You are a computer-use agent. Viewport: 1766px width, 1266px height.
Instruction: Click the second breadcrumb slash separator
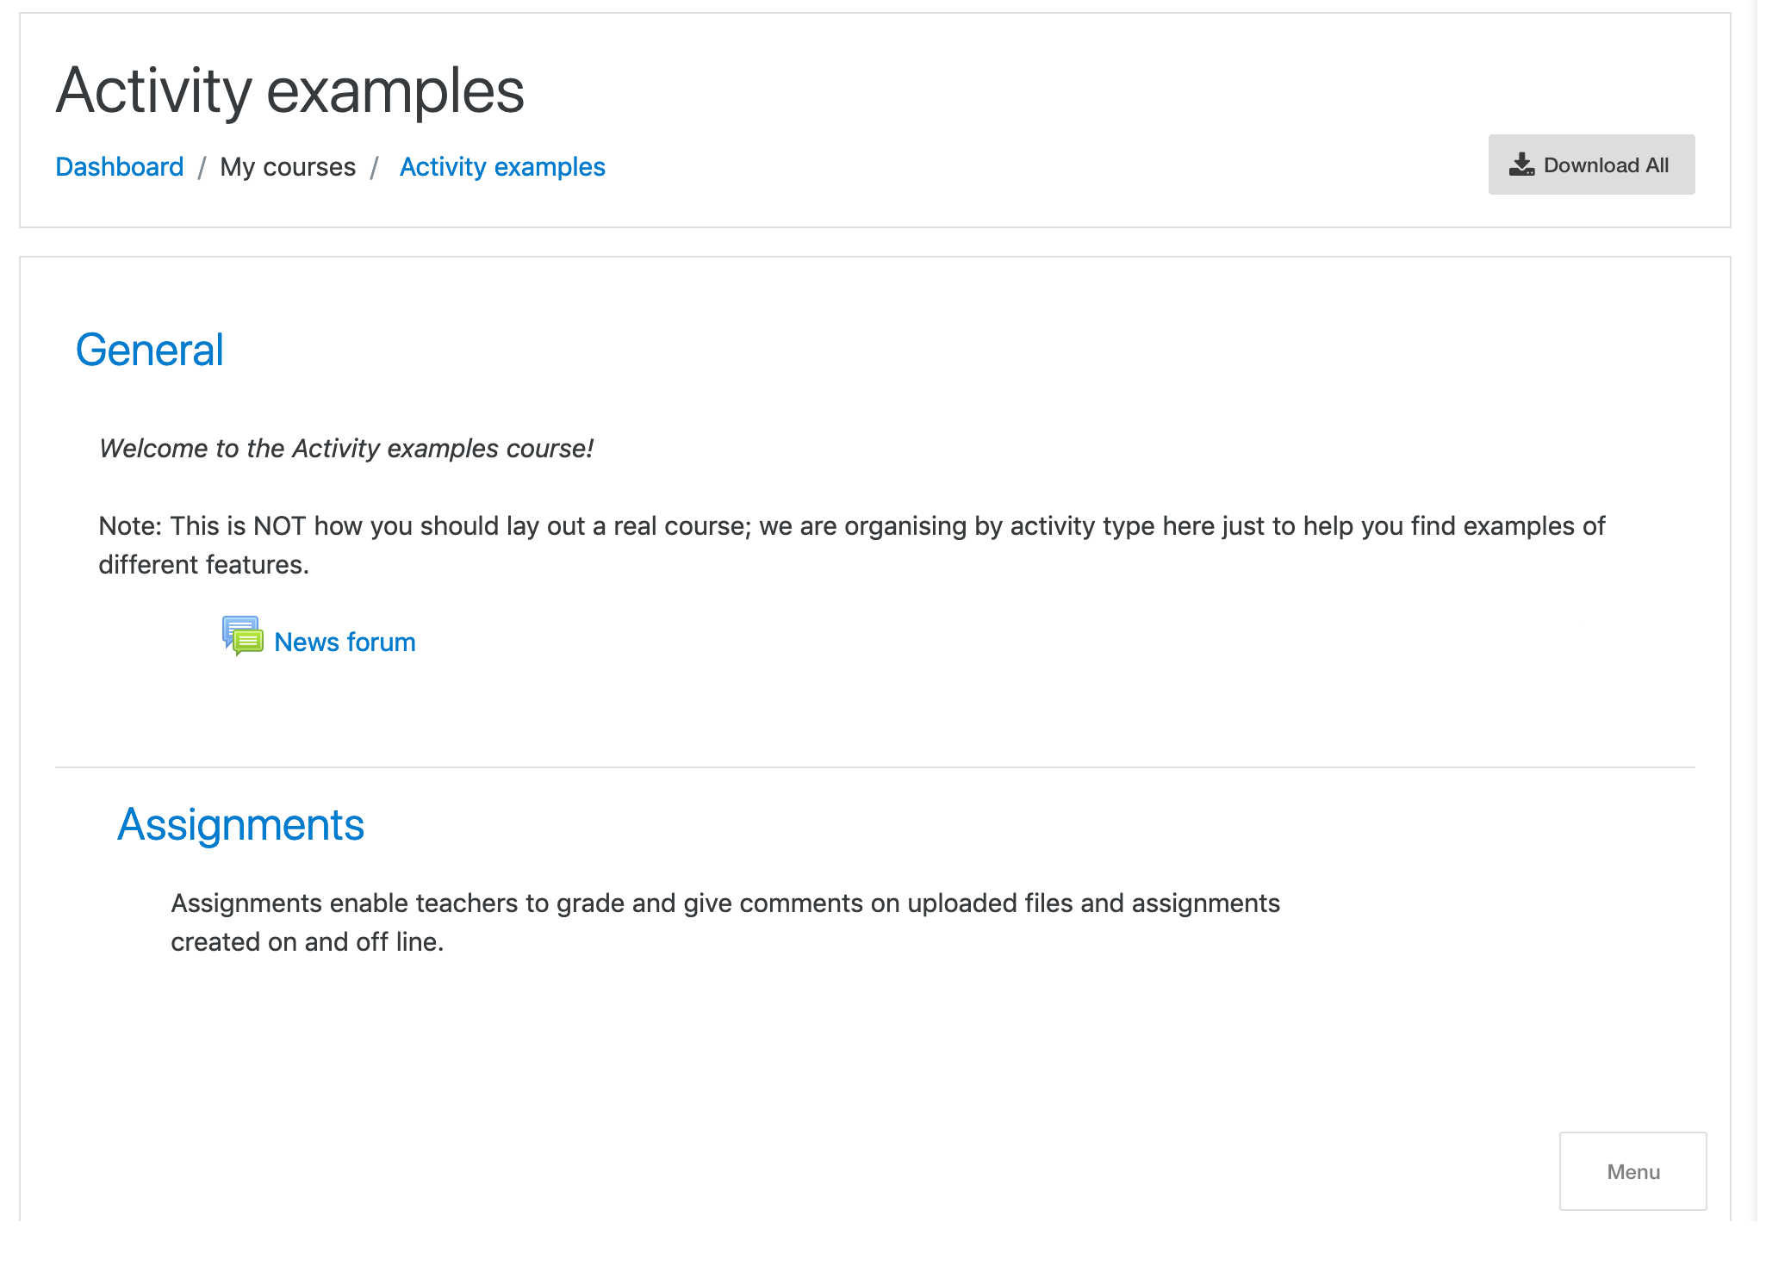point(375,167)
